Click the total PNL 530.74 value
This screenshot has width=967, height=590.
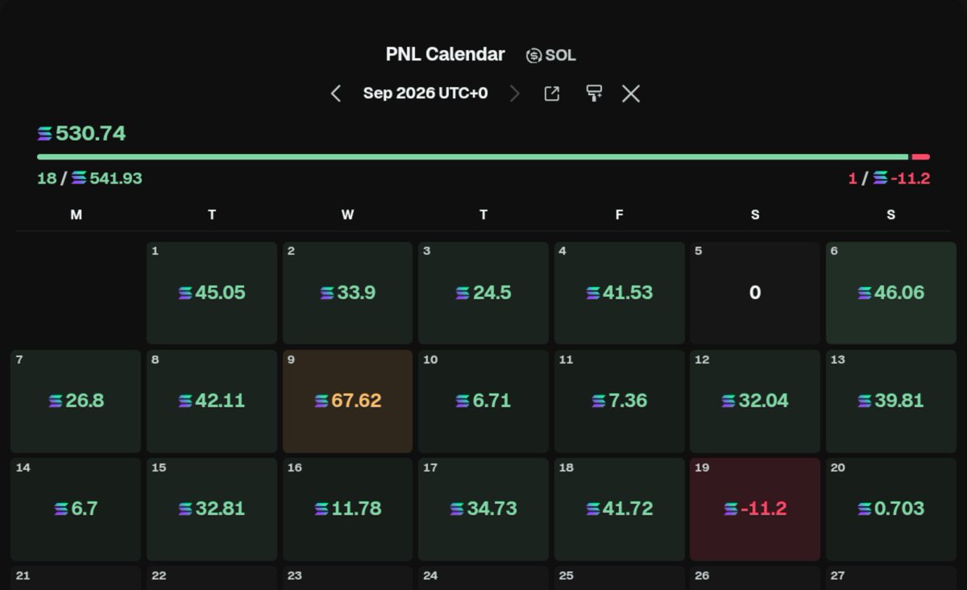click(x=81, y=133)
